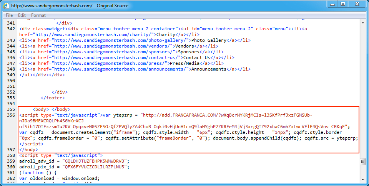Click the window title text
Image resolution: width=369 pixels, height=186 pixels.
[70, 6]
